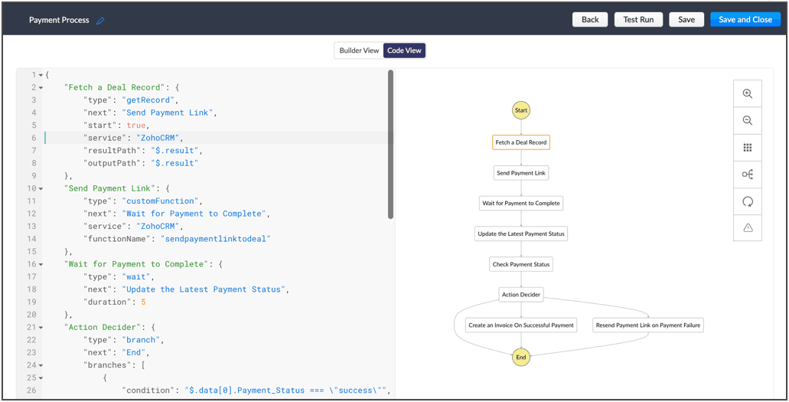Select the Code View tab
Image resolution: width=789 pixels, height=402 pixels.
tap(404, 51)
